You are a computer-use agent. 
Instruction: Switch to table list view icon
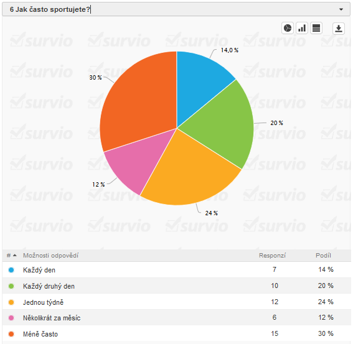coord(316,29)
